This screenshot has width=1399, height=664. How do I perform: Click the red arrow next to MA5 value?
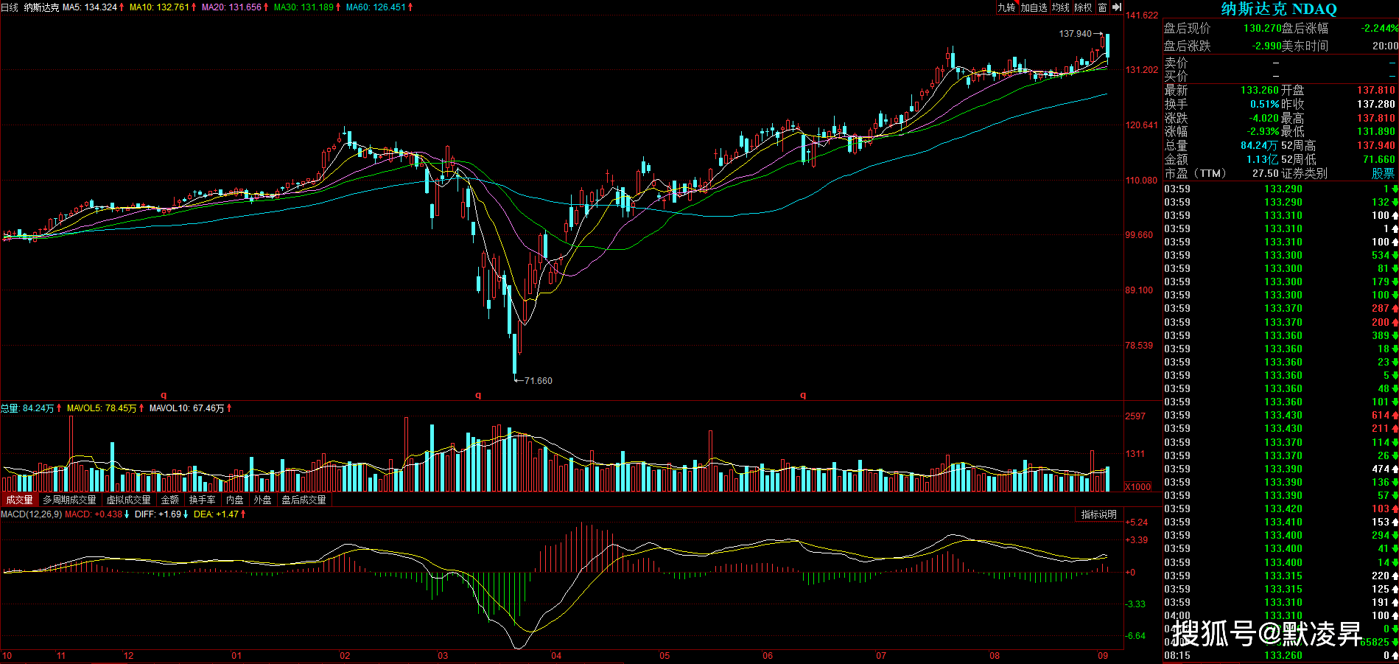(122, 7)
